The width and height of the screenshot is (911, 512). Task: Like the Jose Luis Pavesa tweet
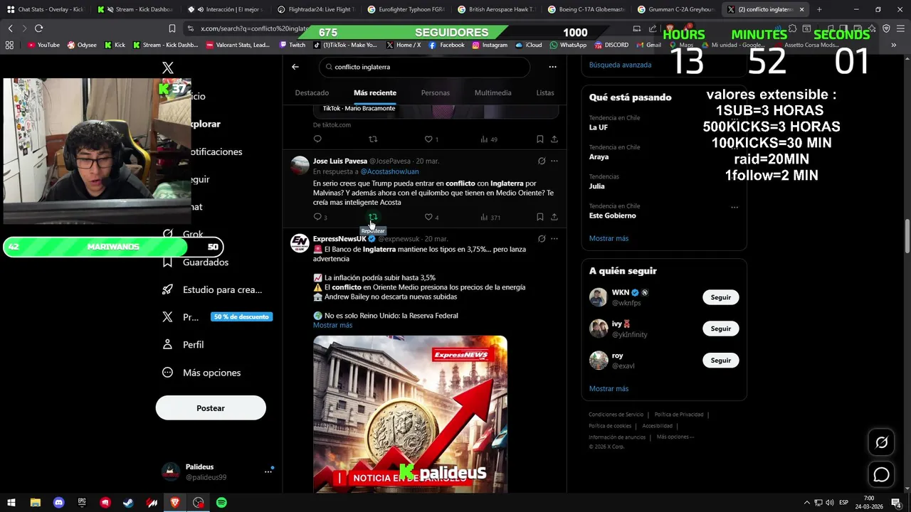(428, 217)
